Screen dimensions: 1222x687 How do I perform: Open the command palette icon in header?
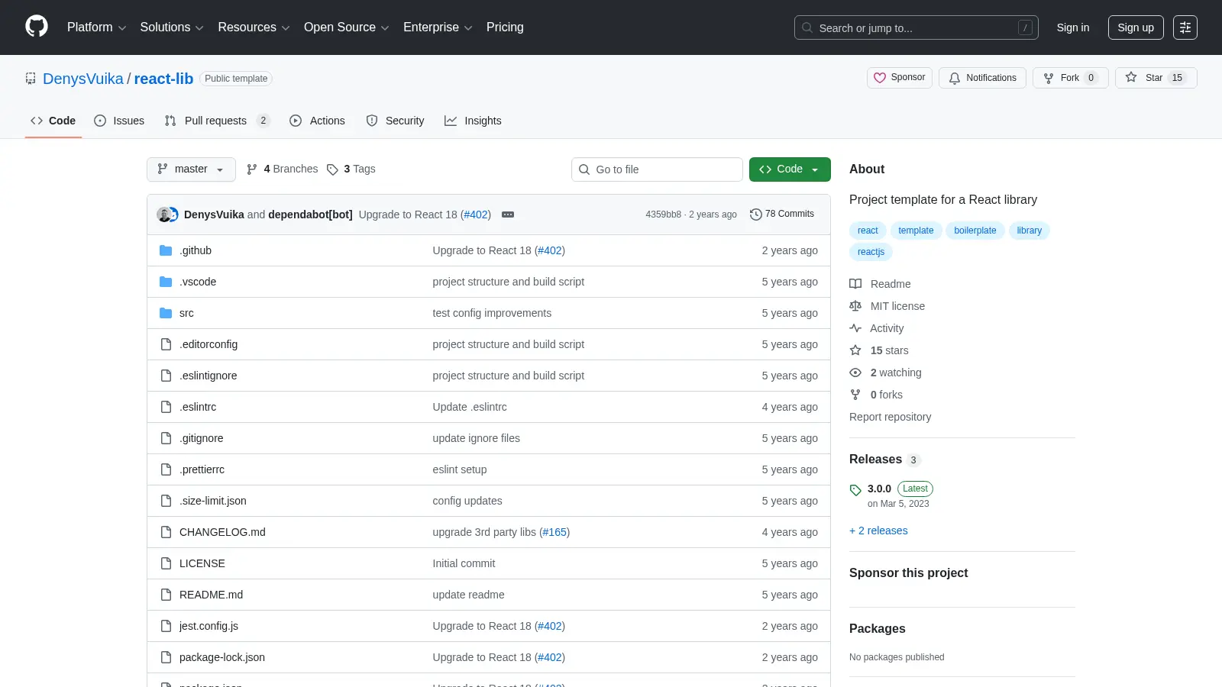click(x=1185, y=27)
